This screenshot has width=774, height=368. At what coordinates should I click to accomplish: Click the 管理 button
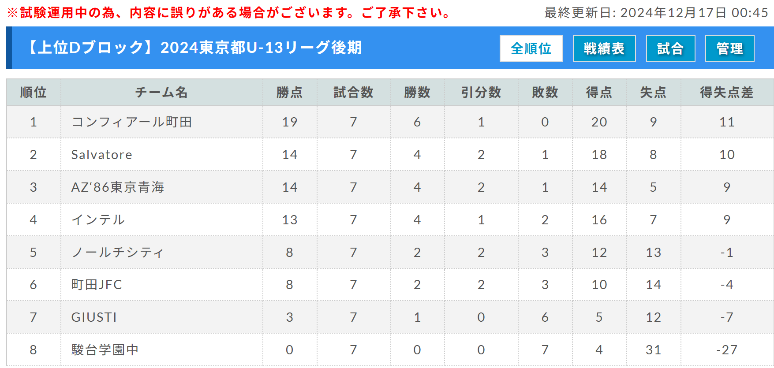(730, 48)
